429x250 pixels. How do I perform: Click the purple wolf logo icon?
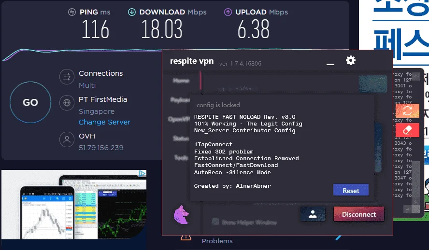[181, 215]
